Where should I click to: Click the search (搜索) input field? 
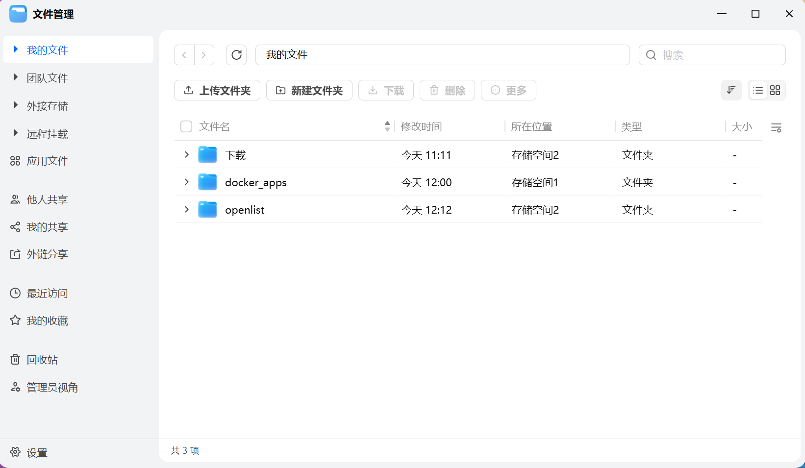(718, 55)
